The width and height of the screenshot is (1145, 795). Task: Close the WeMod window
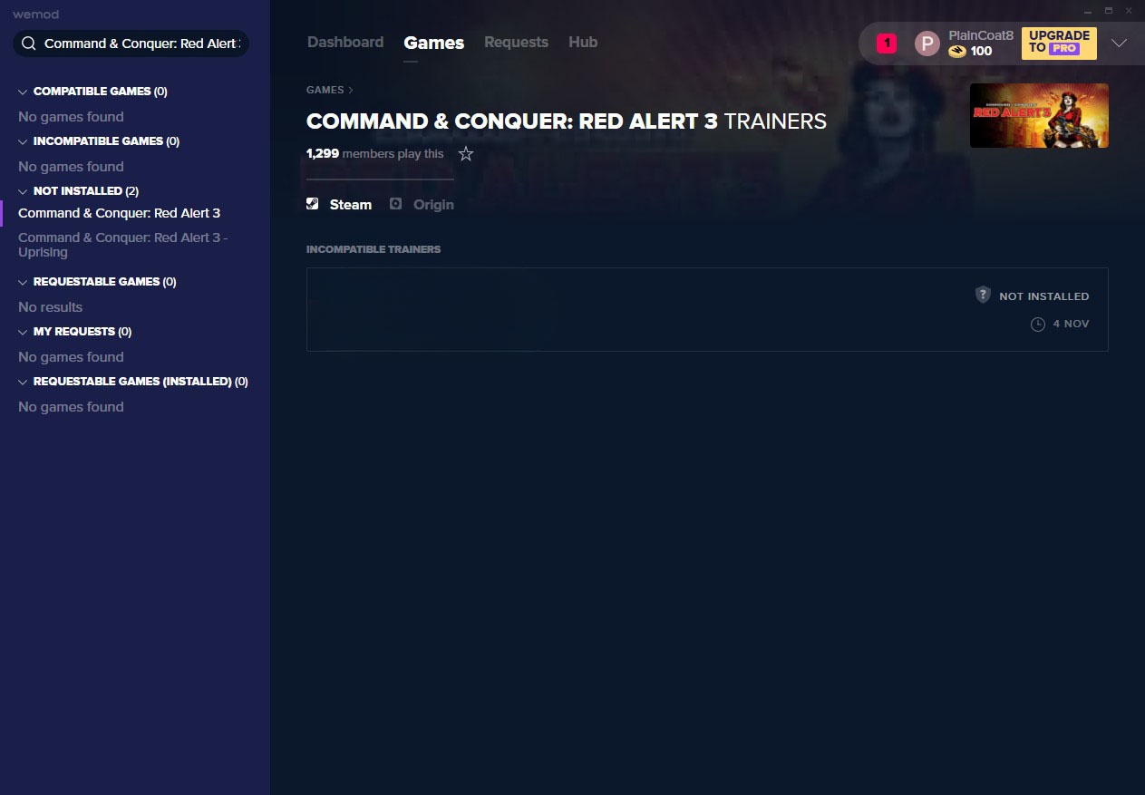[1129, 10]
